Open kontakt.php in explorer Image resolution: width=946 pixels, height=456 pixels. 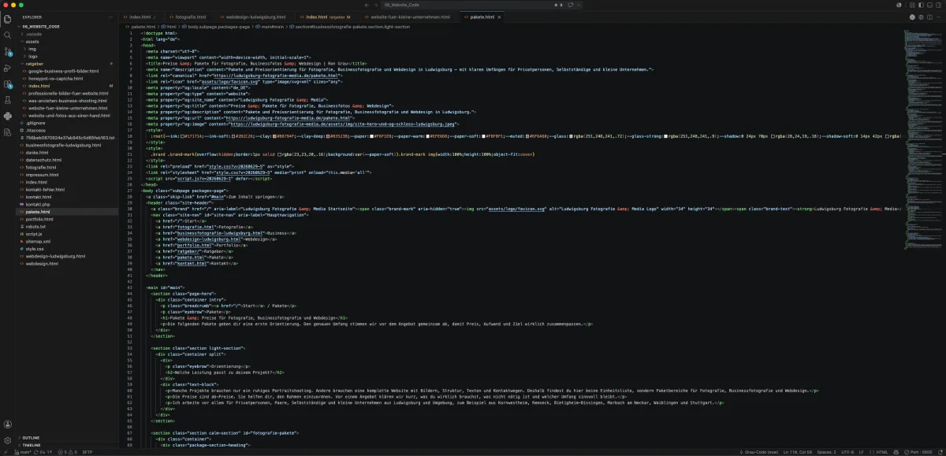pyautogui.click(x=39, y=204)
